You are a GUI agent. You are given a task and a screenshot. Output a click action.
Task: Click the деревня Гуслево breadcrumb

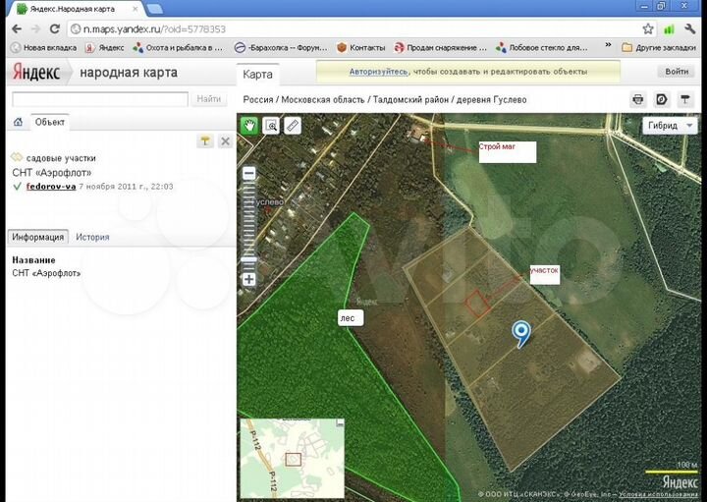492,99
